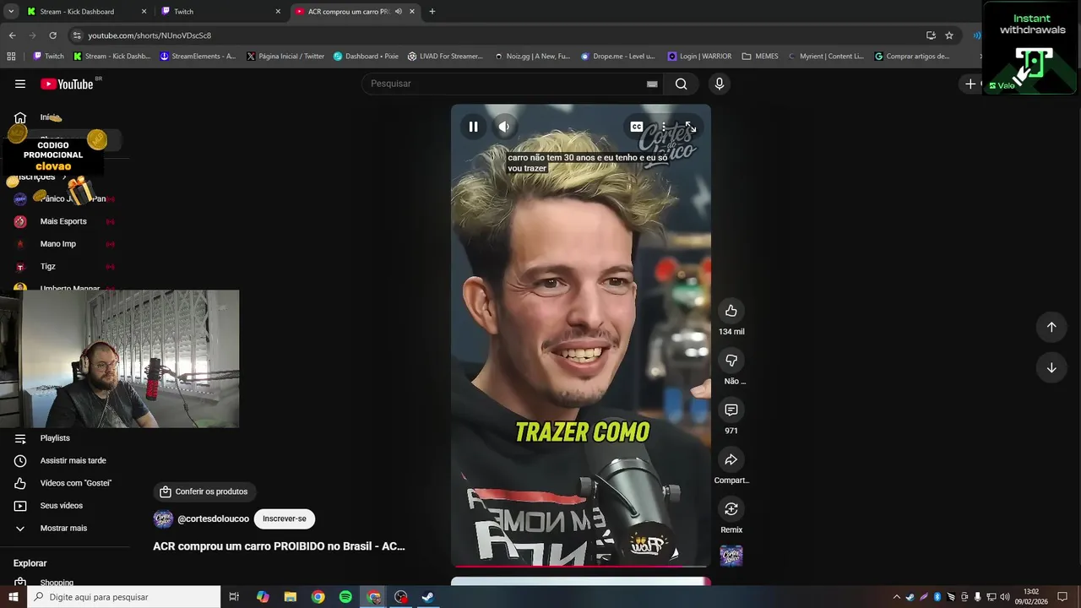Open the MEMES bookmarks folder
Screen dimensions: 1081x608
click(x=760, y=57)
